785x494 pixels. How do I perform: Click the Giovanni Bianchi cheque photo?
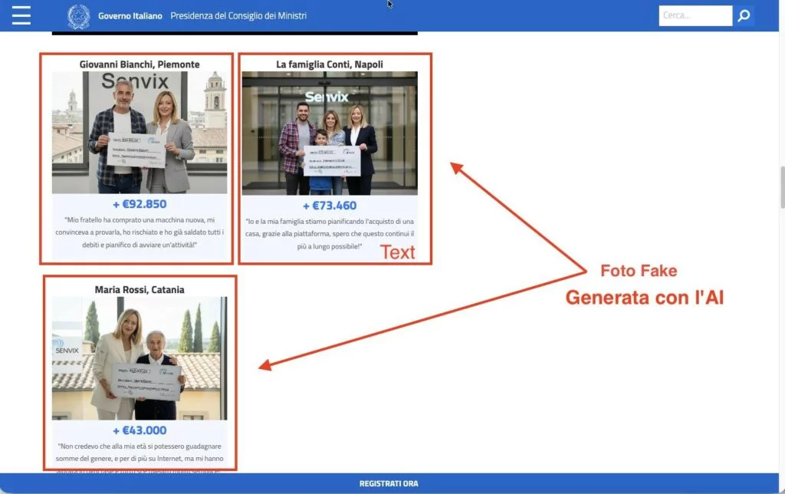coord(140,133)
